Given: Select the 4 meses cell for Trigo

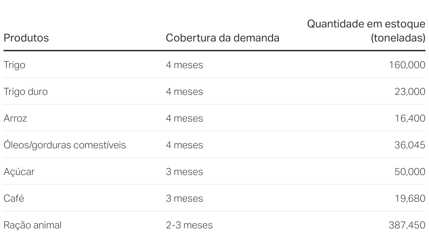Looking at the screenshot, I should [x=184, y=65].
